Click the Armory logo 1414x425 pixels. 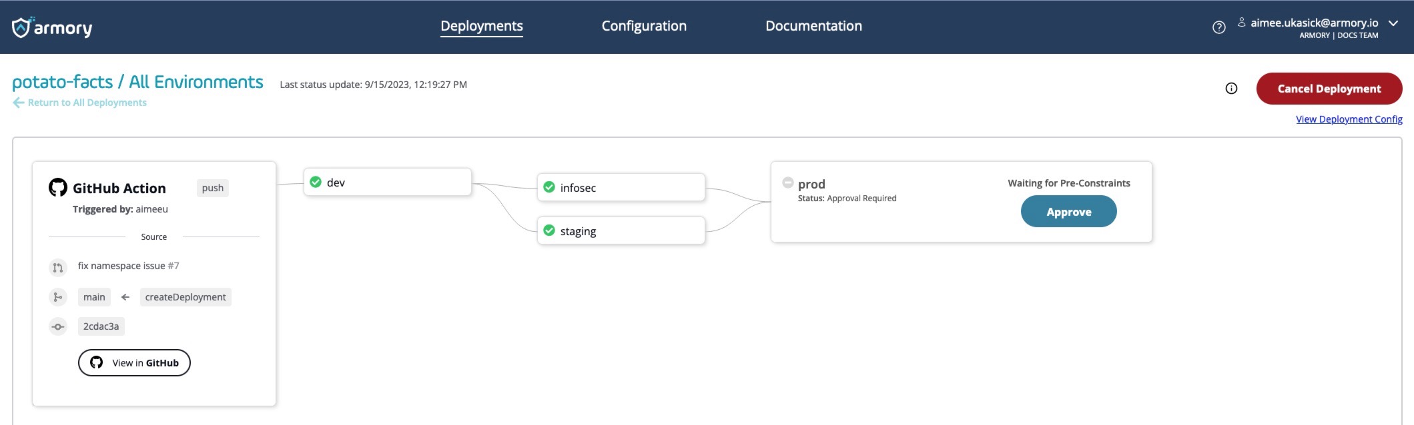52,27
